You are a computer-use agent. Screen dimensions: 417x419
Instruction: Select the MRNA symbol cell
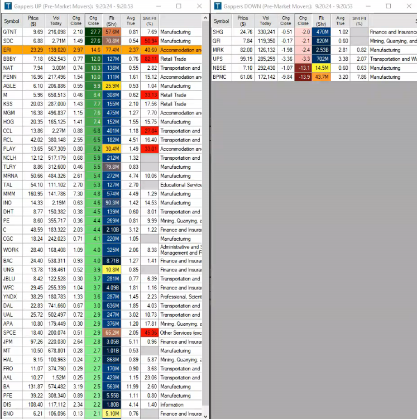(x=12, y=176)
